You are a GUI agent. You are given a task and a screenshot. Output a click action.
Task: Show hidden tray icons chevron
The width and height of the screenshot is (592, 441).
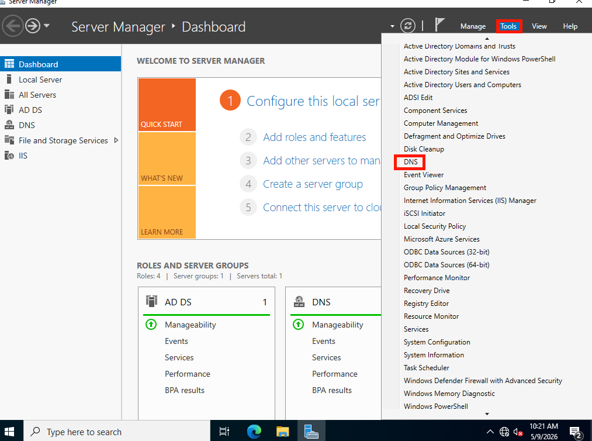490,431
